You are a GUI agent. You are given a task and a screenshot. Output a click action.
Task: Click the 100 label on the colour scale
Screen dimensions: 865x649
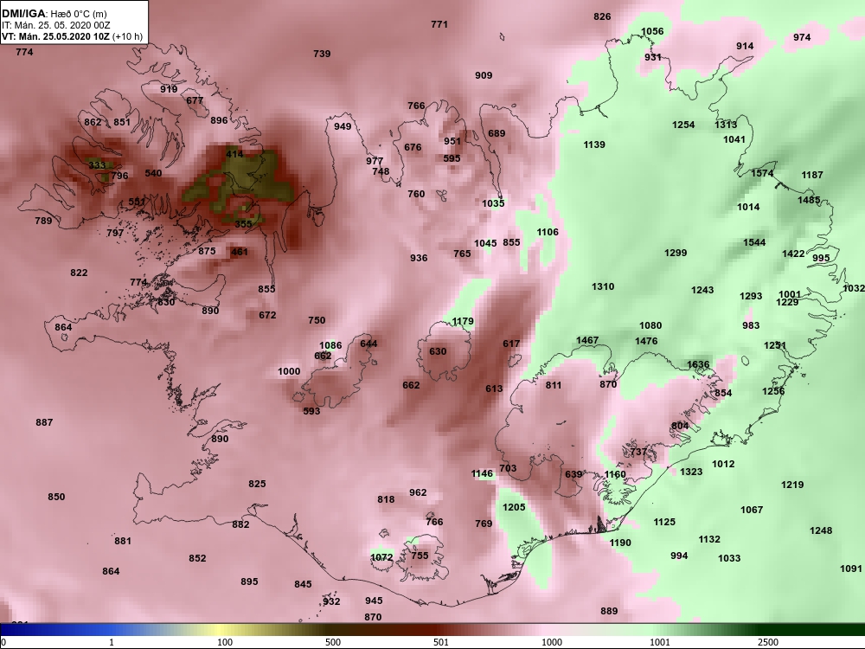click(x=225, y=642)
